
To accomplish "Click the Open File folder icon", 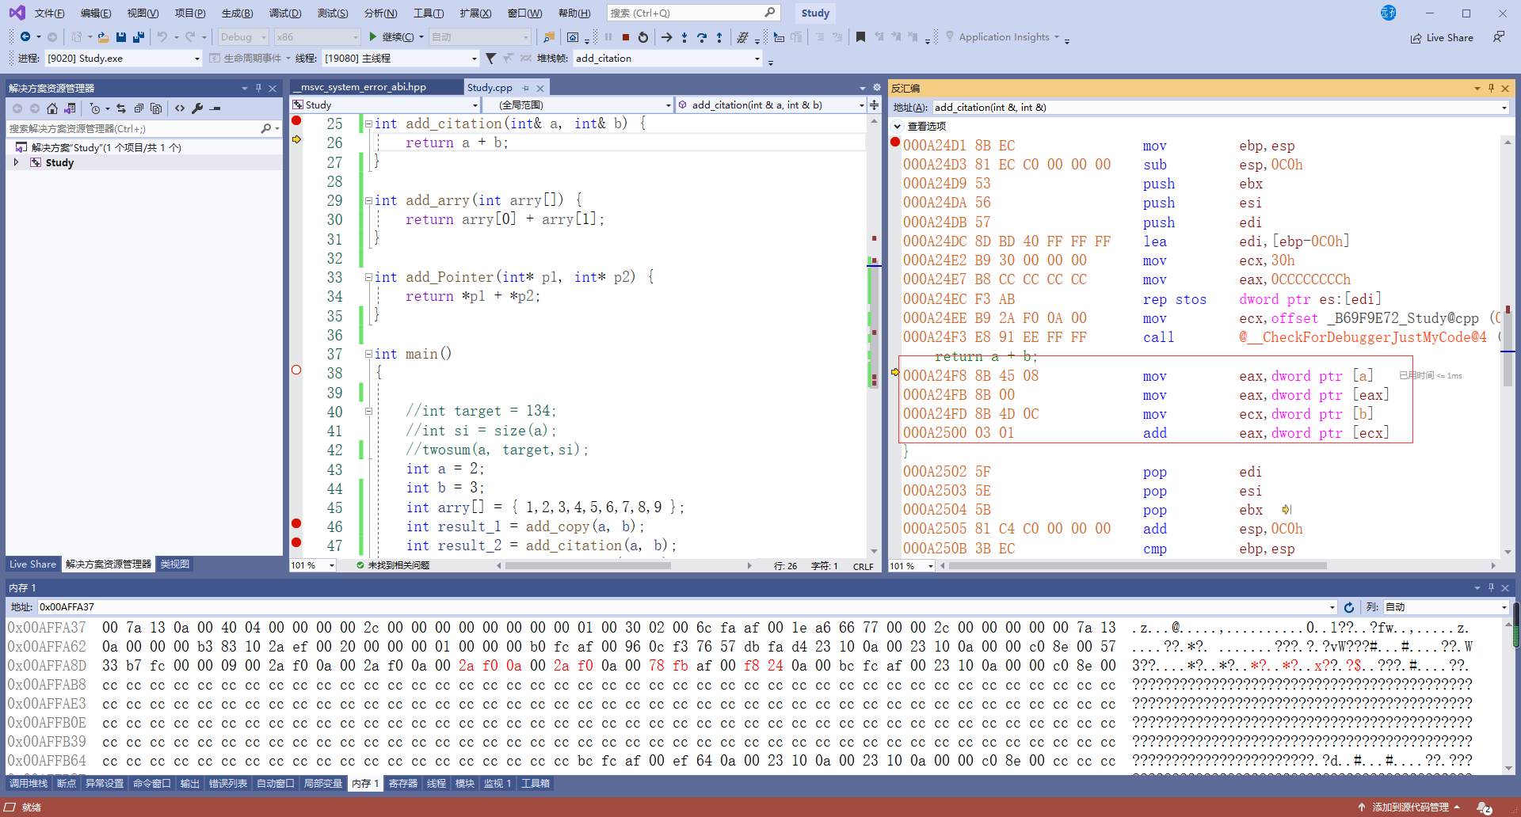I will (x=103, y=37).
